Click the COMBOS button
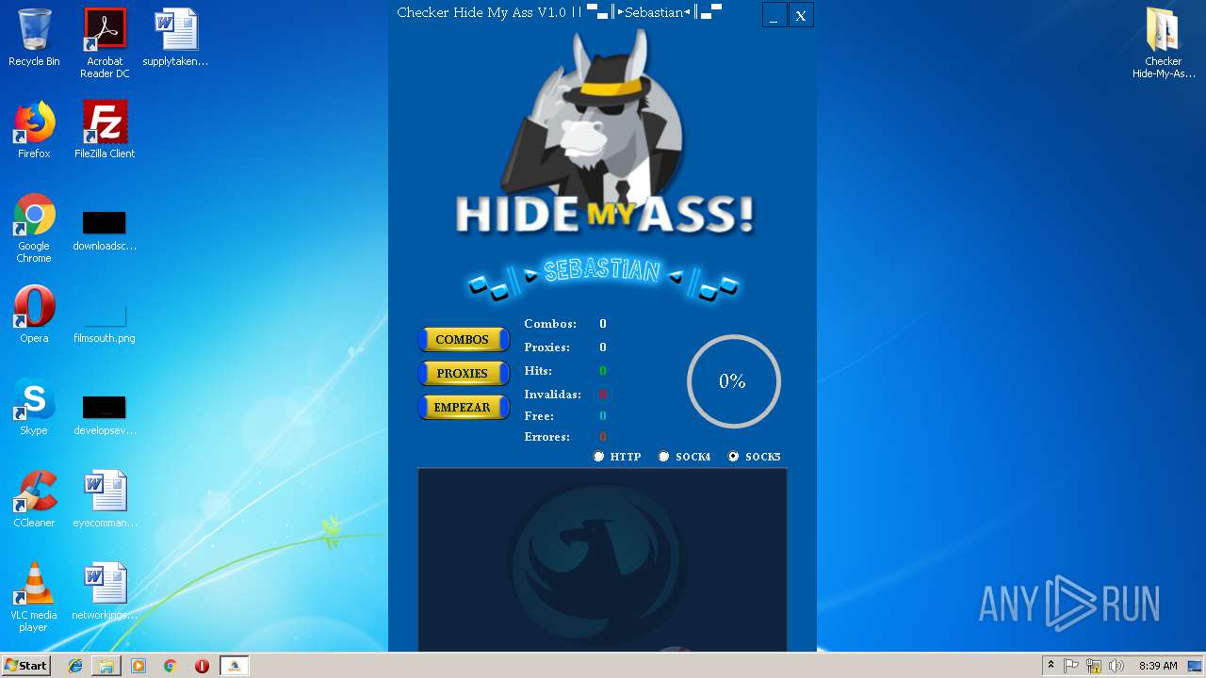The height and width of the screenshot is (678, 1206). tap(463, 340)
